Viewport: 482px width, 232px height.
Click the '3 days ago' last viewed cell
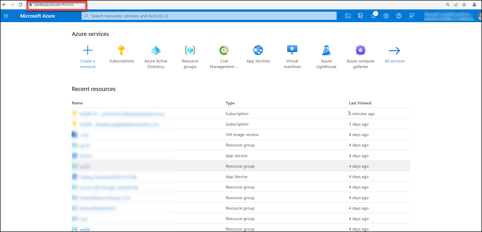(x=359, y=124)
